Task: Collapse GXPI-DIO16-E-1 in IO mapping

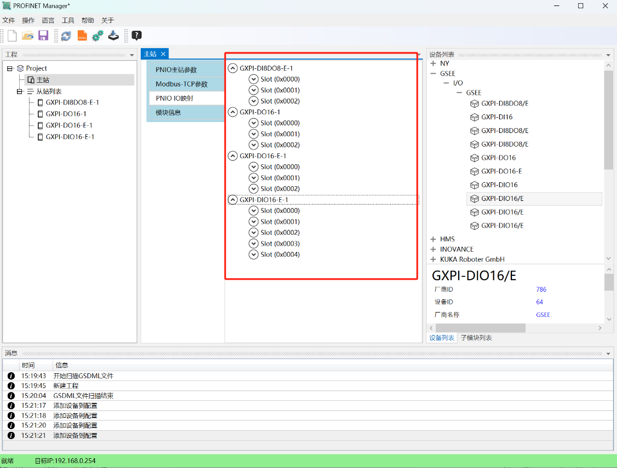Action: (233, 200)
